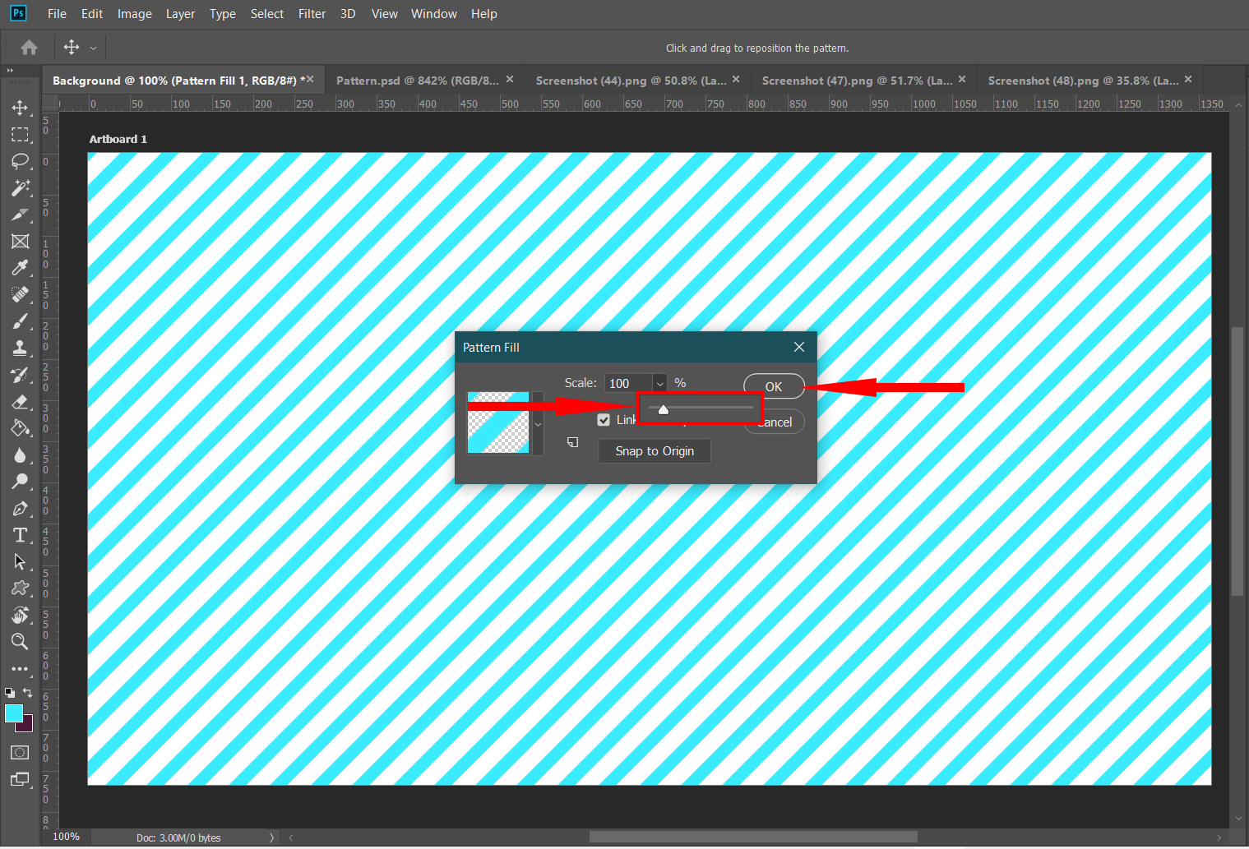Select the Lasso tool
Viewport: 1249px width, 849px height.
point(20,161)
